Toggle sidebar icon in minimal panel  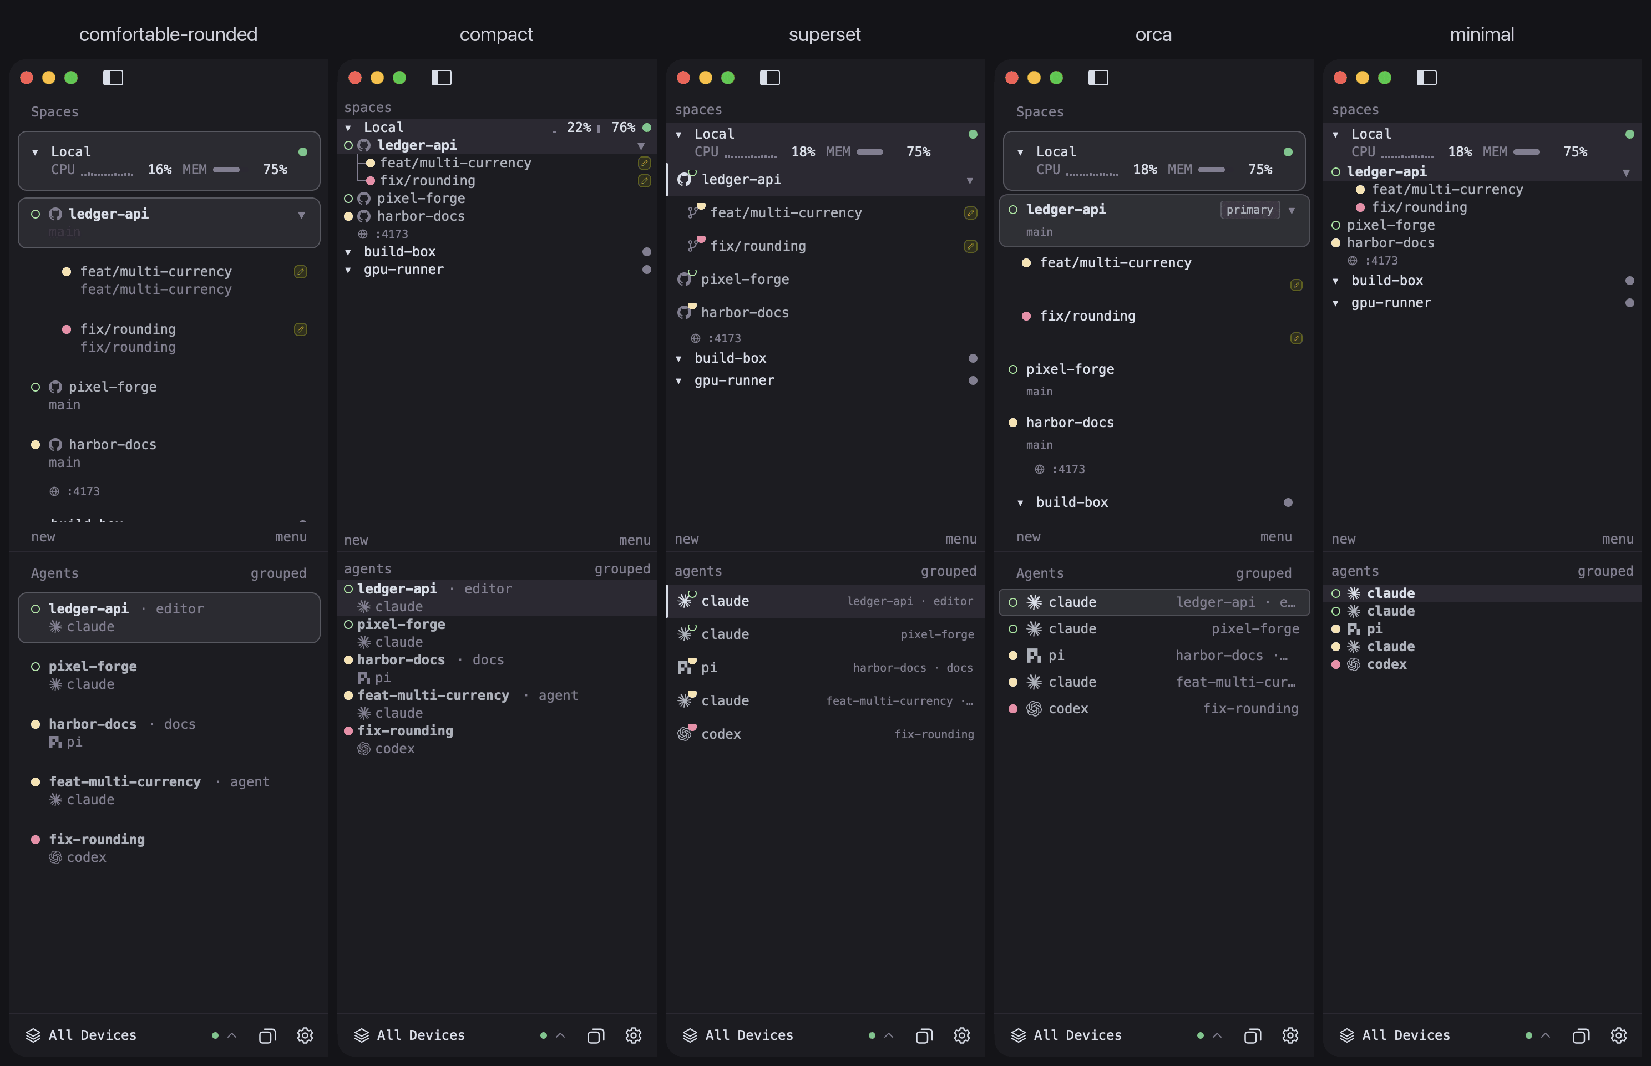tap(1426, 78)
